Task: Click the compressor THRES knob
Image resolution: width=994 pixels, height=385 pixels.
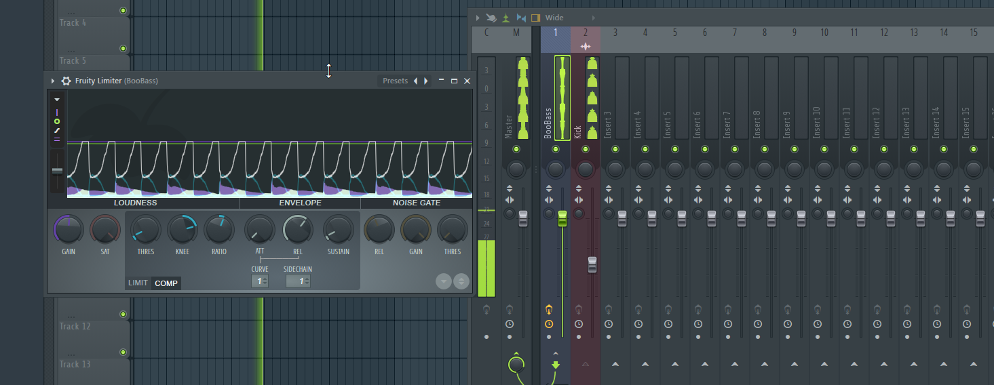Action: point(146,230)
